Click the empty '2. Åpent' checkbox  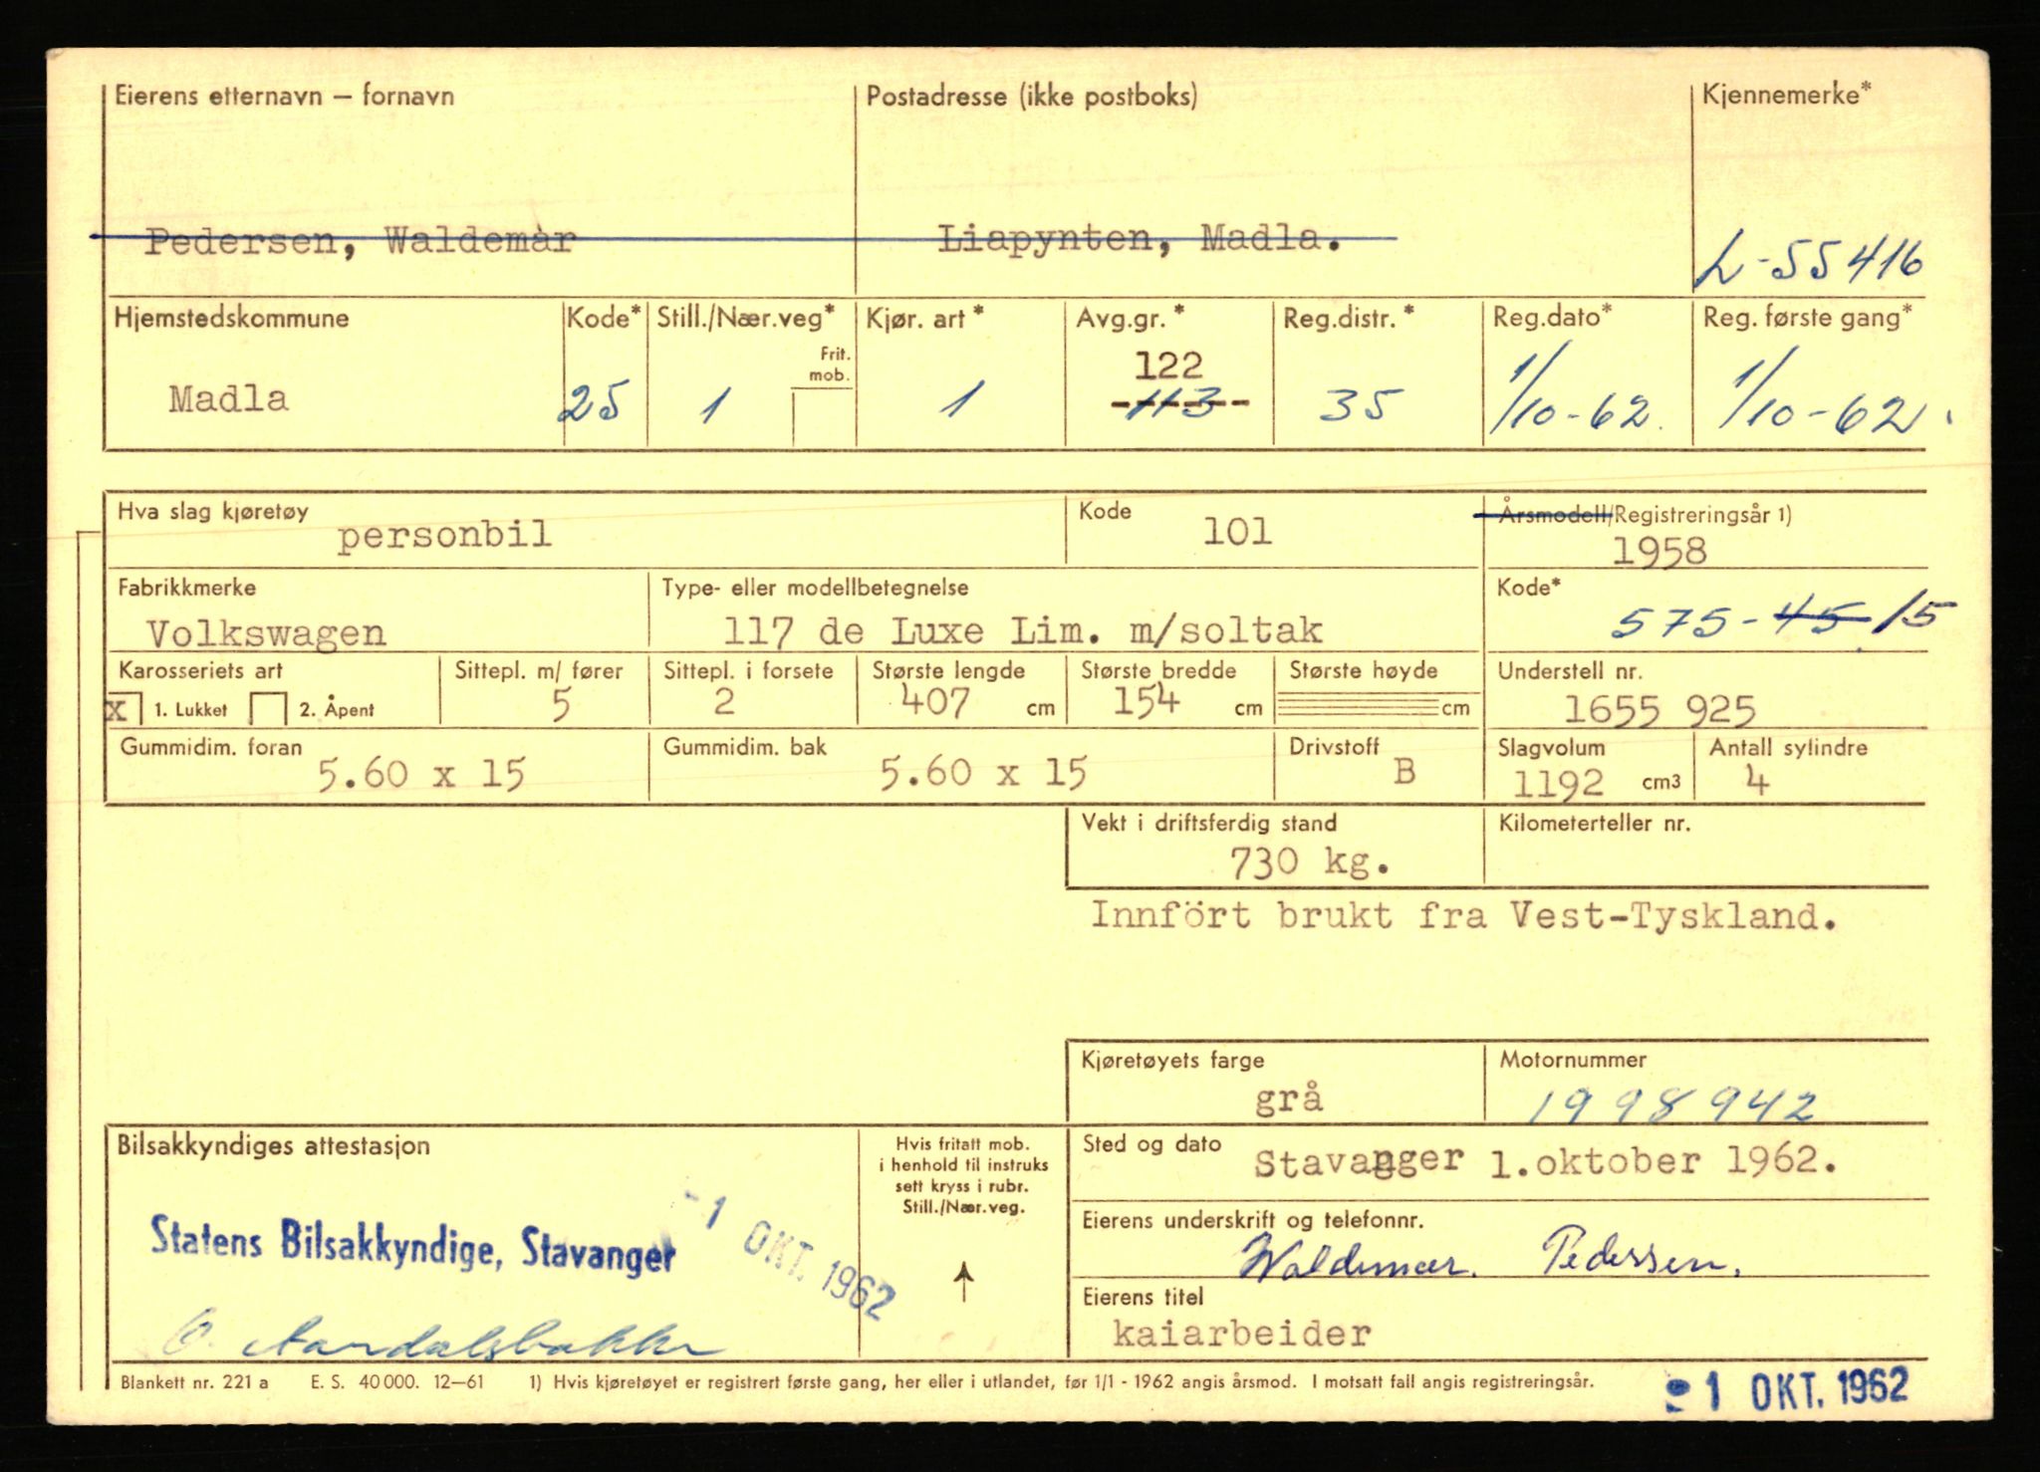click(x=268, y=709)
